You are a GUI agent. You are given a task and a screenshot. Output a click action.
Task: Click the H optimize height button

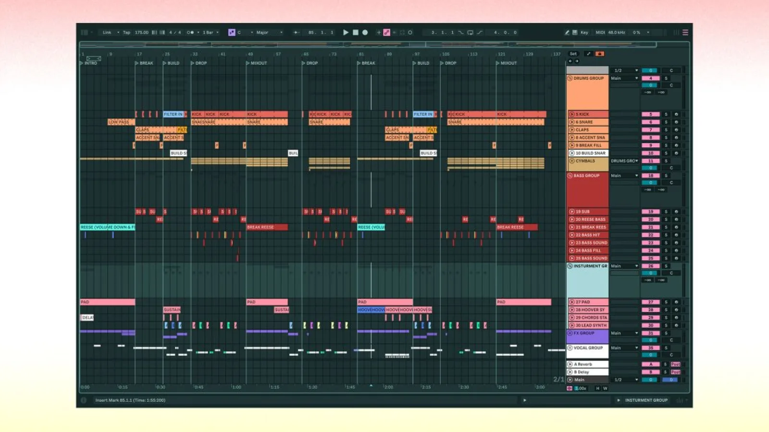tap(598, 388)
